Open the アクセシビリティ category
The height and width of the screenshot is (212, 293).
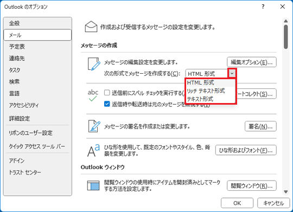[x=37, y=105]
